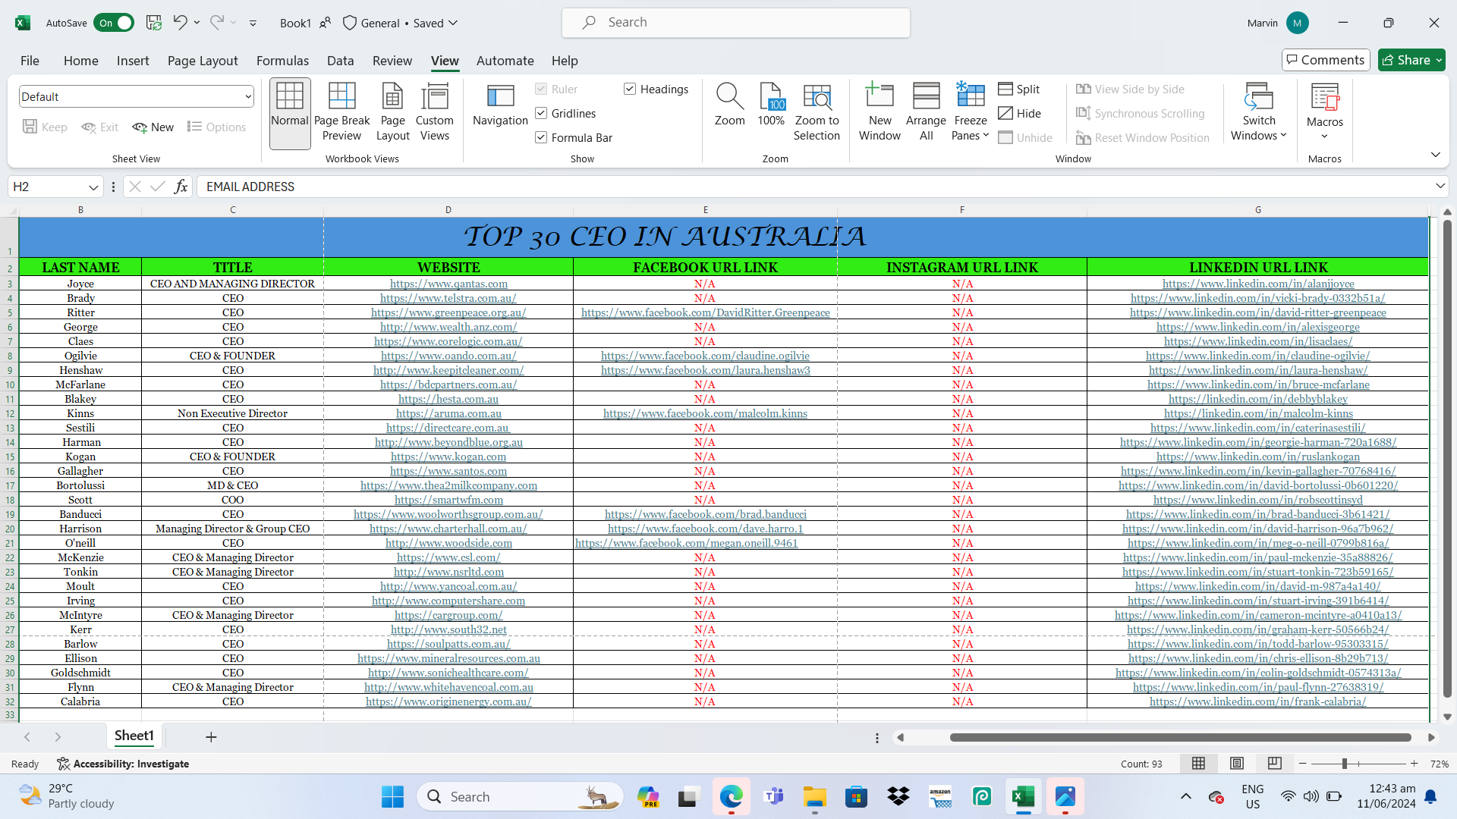Turn off the AutoSave toggle
This screenshot has height=819, width=1457.
(114, 23)
